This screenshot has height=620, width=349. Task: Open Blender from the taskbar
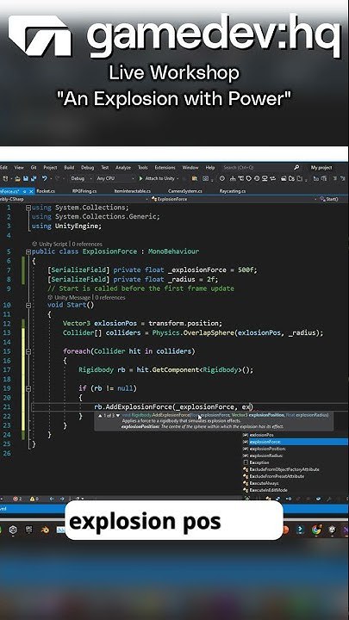point(45,530)
